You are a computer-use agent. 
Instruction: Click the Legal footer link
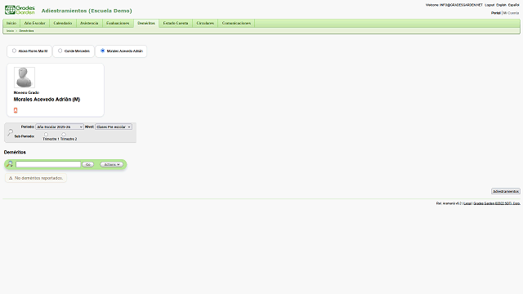[467, 203]
